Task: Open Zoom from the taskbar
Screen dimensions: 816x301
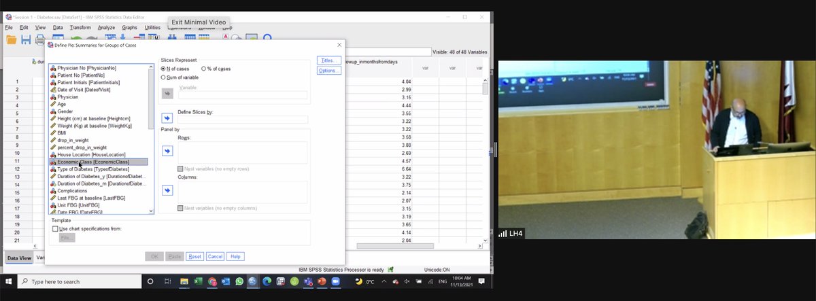Action: 335,281
